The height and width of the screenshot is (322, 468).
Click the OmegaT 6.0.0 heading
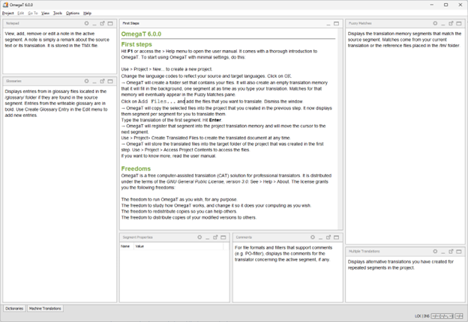click(x=141, y=34)
